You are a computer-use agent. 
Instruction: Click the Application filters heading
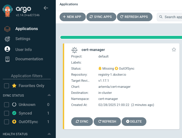coord(27,76)
